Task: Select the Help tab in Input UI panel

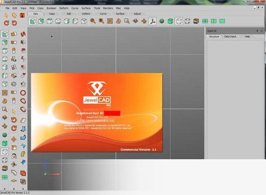Action: [x=247, y=37]
